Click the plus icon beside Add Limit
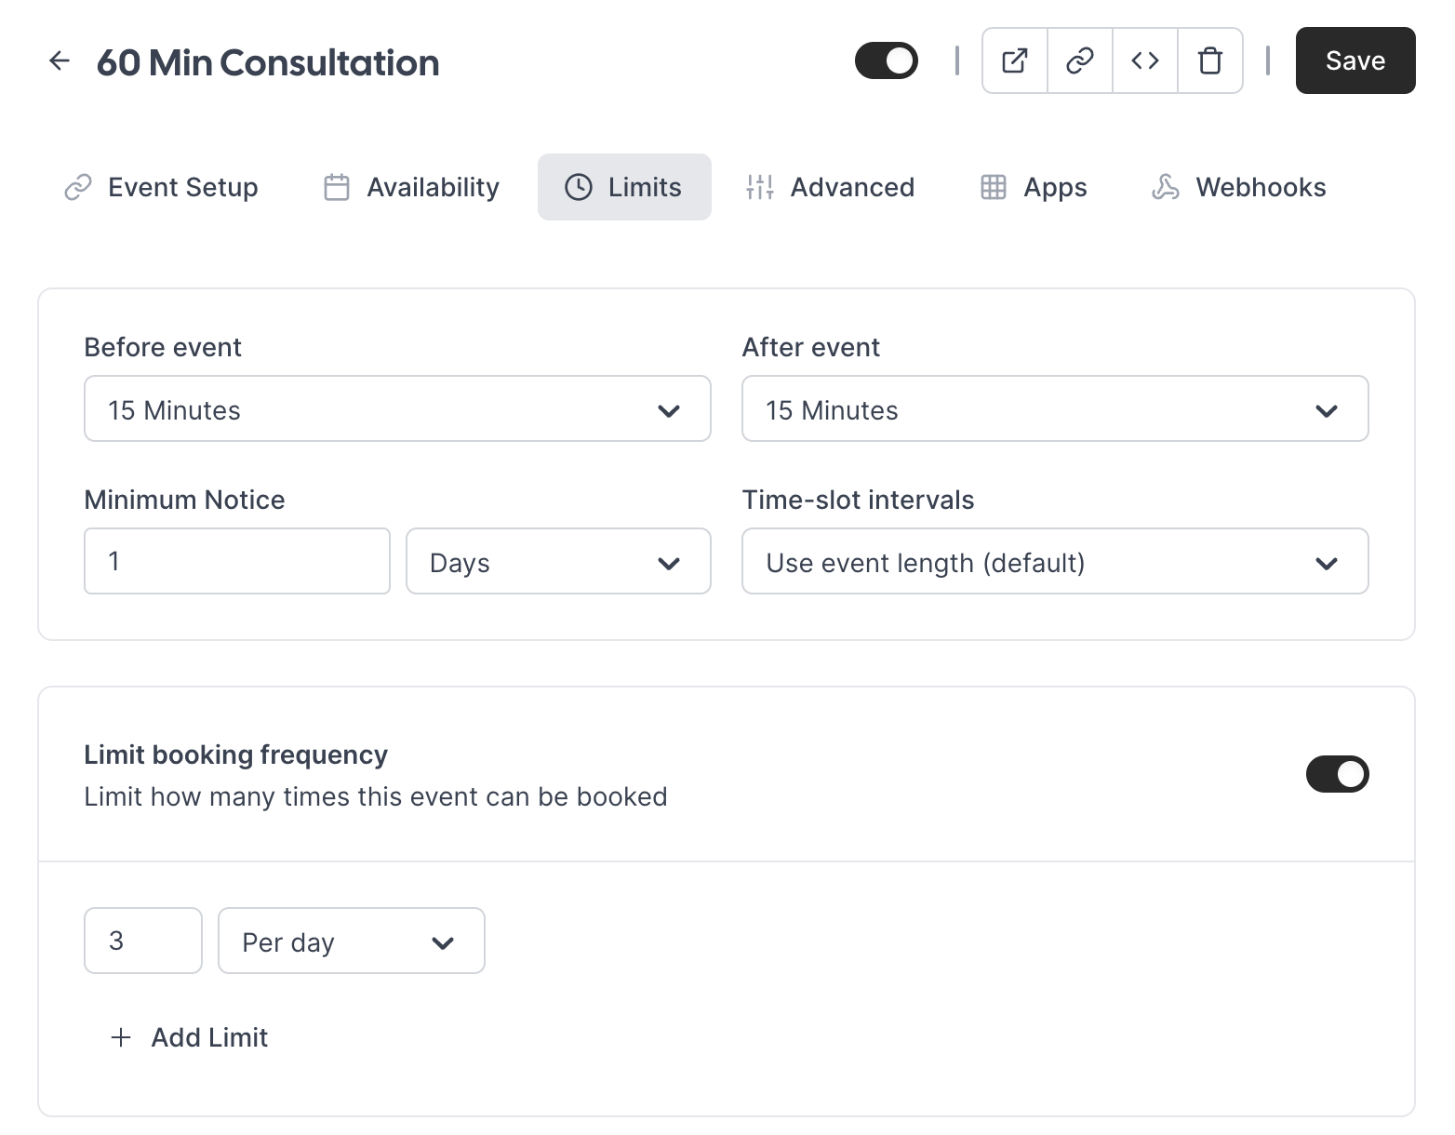The width and height of the screenshot is (1455, 1135). 121,1037
